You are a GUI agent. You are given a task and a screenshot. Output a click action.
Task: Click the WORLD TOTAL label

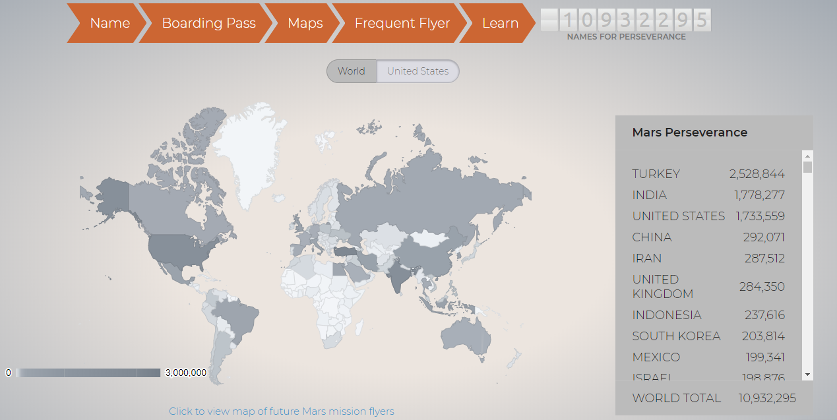point(677,398)
